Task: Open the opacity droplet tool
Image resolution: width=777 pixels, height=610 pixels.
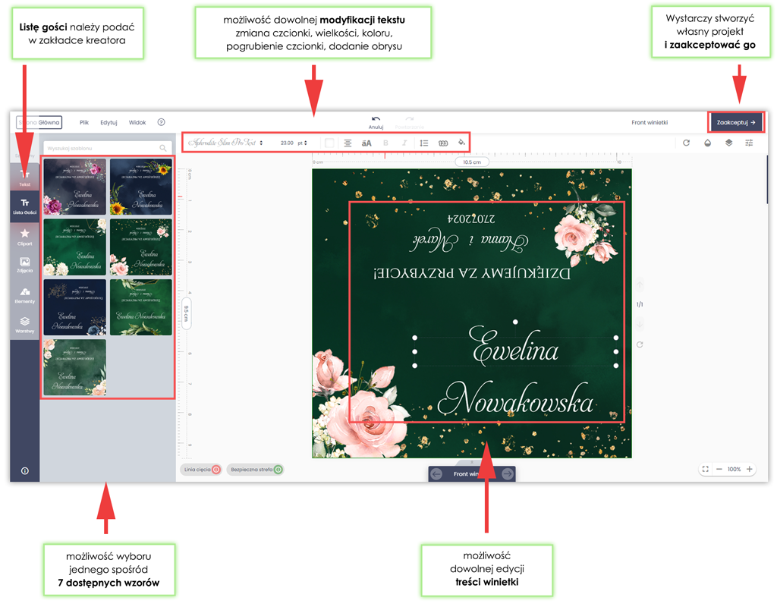Action: click(x=708, y=143)
